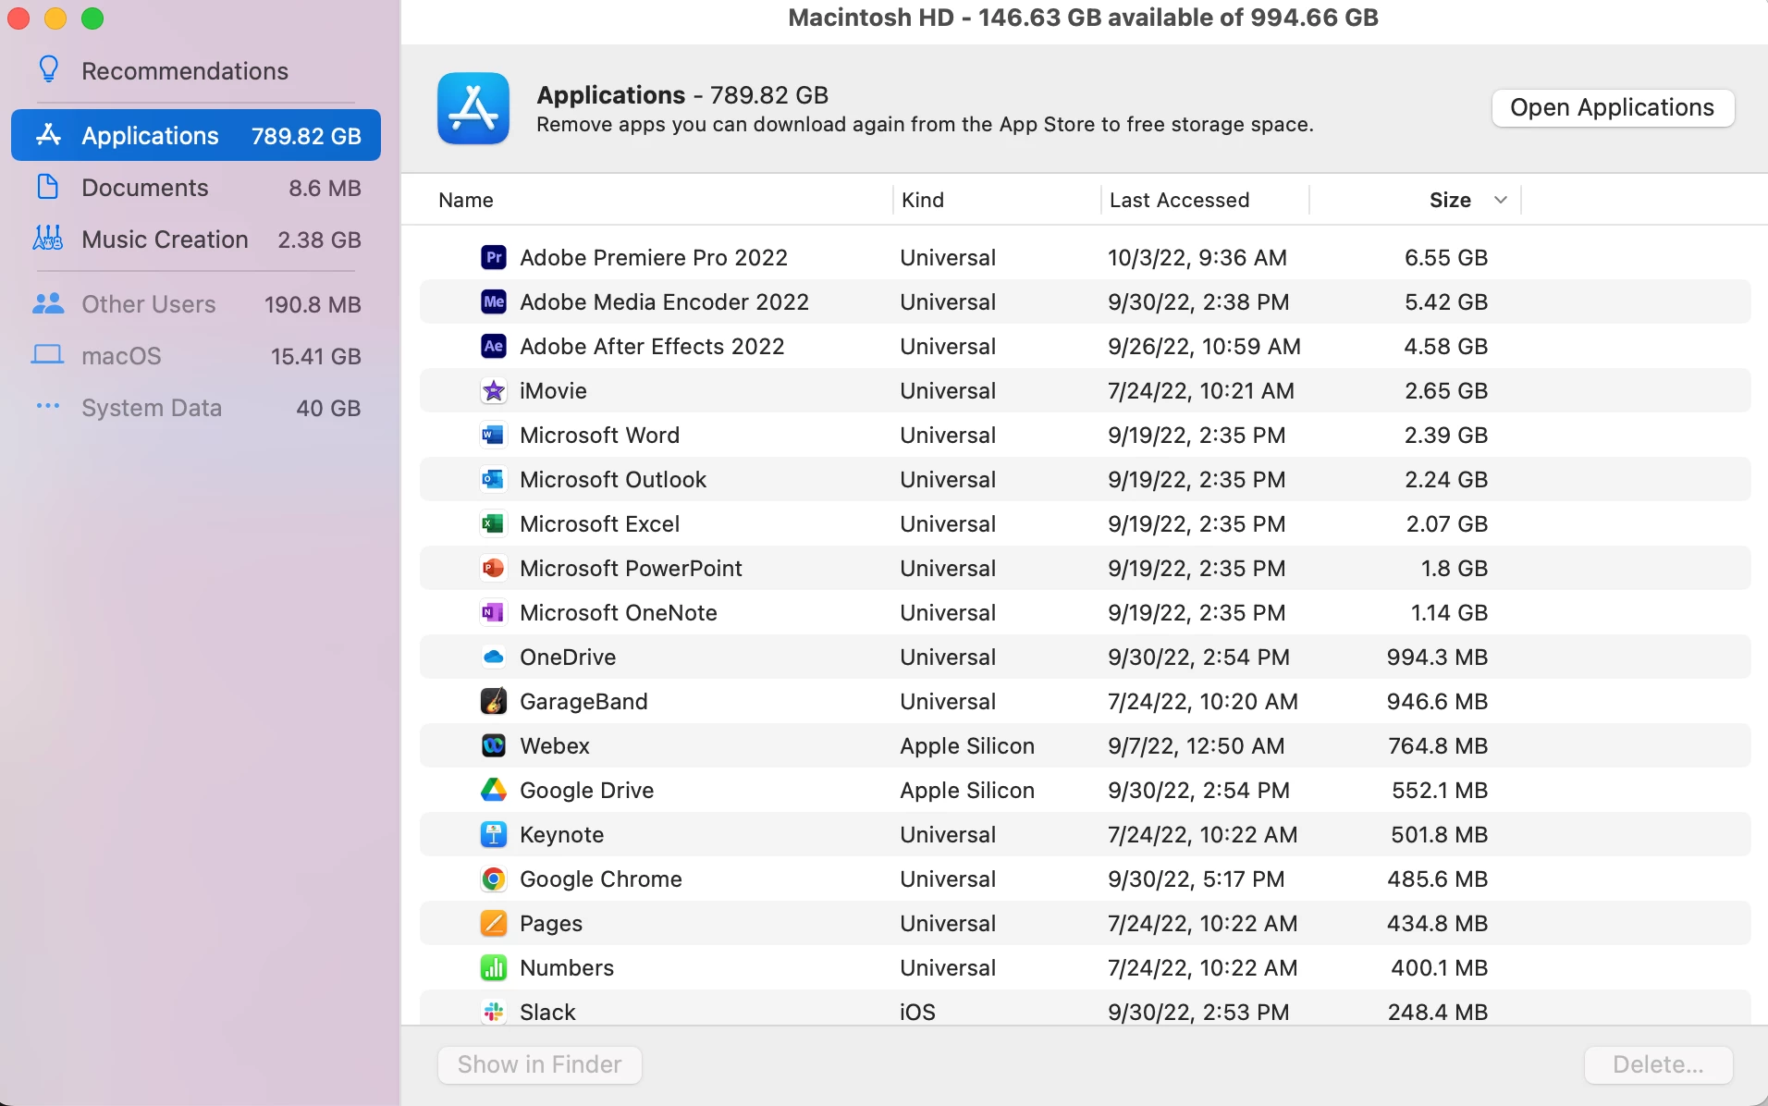Click the Music Creation instruments icon
Screen dimensions: 1768x1106
point(48,239)
